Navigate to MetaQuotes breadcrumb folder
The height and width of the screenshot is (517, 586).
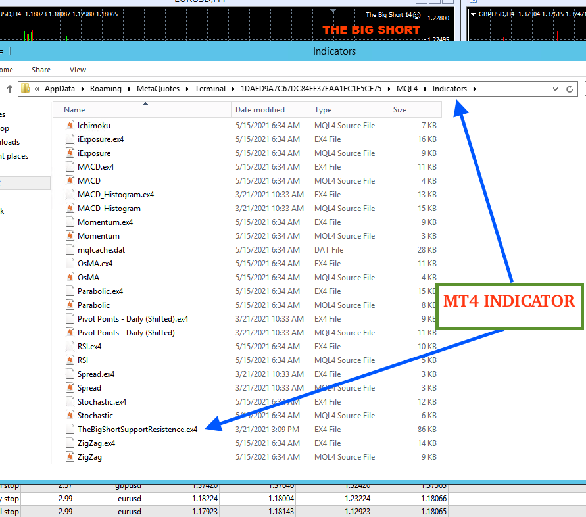pyautogui.click(x=158, y=89)
